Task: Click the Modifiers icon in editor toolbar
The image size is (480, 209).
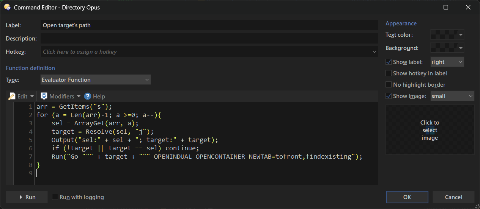Action: click(x=44, y=96)
